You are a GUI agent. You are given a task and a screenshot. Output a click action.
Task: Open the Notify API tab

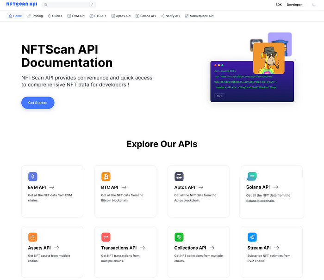[x=170, y=16]
